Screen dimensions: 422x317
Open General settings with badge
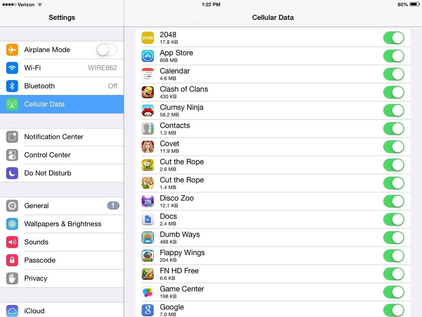pyautogui.click(x=62, y=206)
